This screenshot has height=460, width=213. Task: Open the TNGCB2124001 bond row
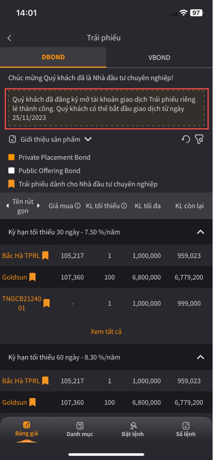(x=106, y=304)
